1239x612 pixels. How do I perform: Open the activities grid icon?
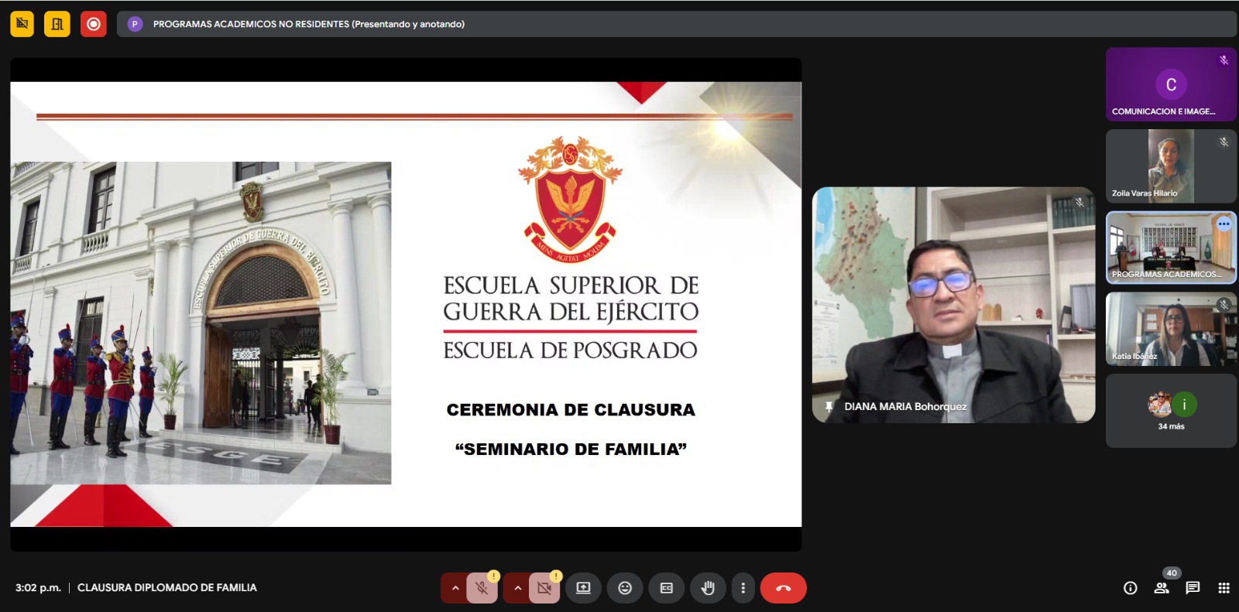click(1224, 588)
